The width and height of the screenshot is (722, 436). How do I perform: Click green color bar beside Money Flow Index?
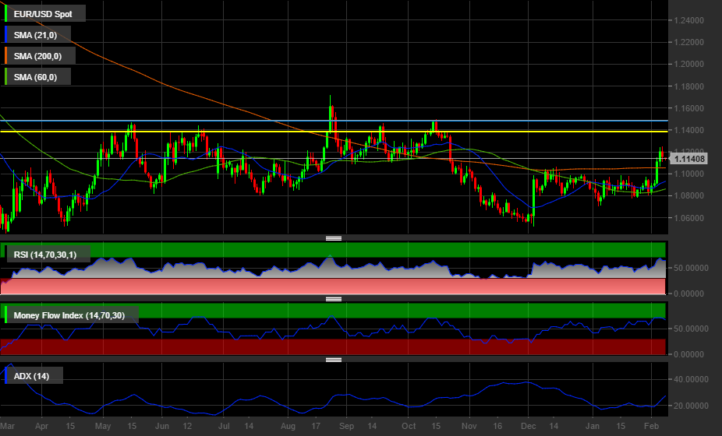click(7, 315)
